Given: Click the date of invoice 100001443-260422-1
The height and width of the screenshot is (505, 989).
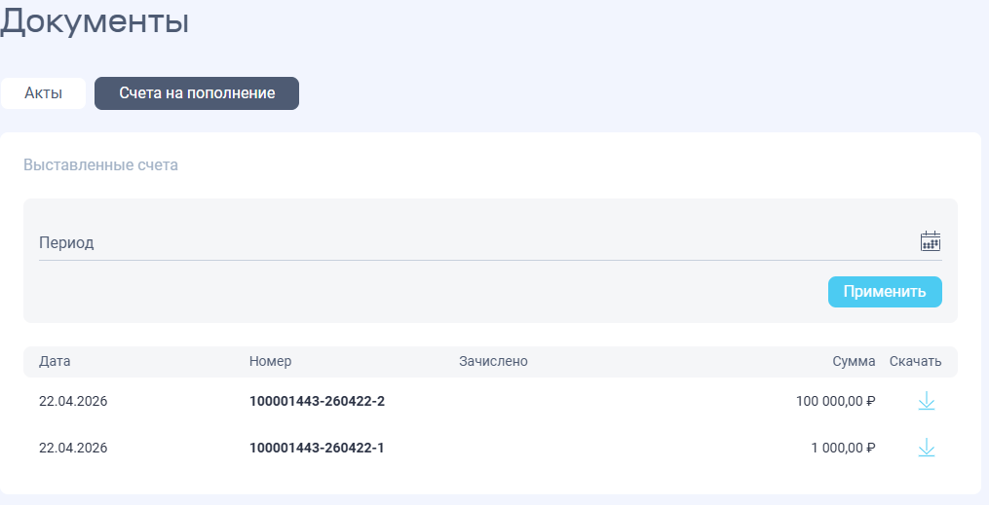Looking at the screenshot, I should [x=73, y=448].
